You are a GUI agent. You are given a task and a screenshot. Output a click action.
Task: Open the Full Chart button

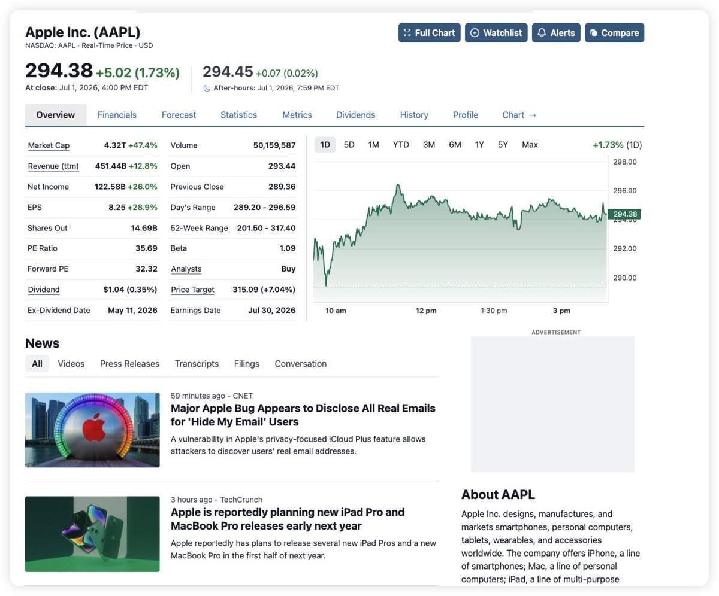429,33
